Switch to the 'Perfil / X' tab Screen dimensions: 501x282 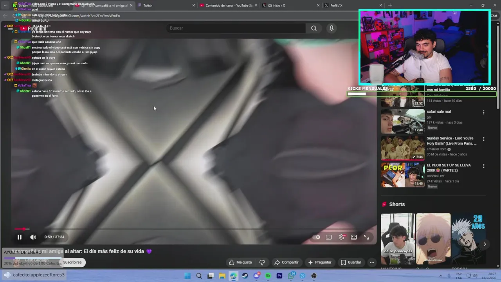pos(352,5)
